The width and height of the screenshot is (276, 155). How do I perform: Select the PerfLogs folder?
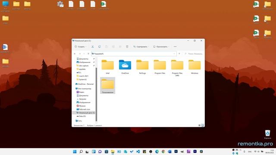click(142, 67)
